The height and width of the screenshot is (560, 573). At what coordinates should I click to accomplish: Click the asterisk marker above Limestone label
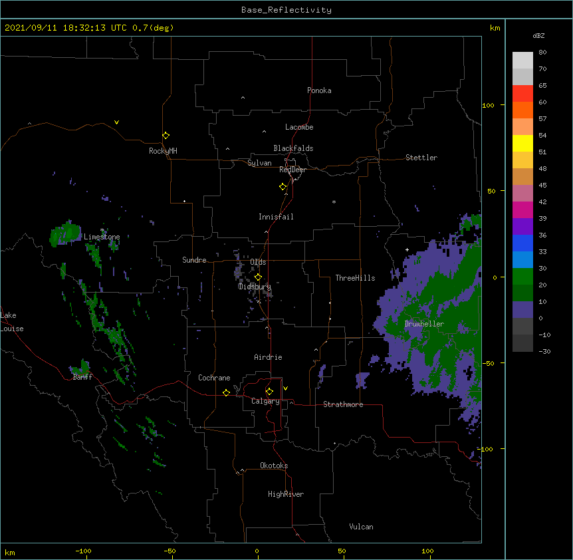[x=102, y=230]
